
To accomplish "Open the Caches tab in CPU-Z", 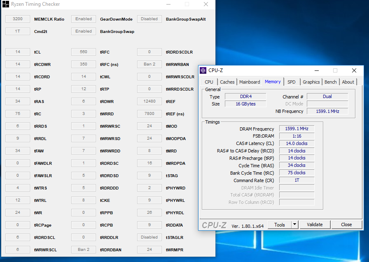I will pyautogui.click(x=227, y=82).
